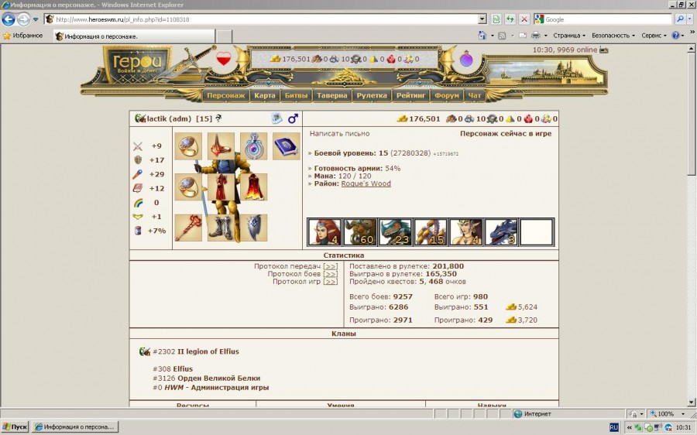
Task: Click the red cloak artifact slot
Action: click(253, 187)
